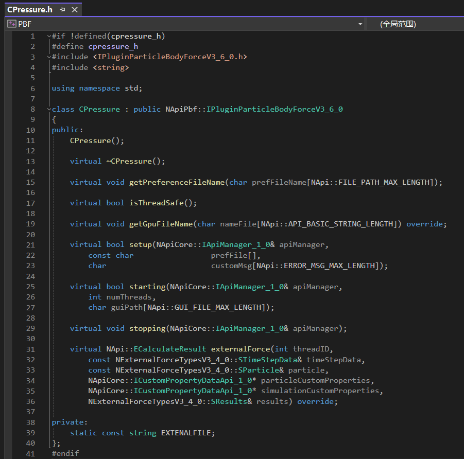Click line number 19 in the gutter
Image resolution: width=464 pixels, height=459 pixels.
tap(30, 224)
